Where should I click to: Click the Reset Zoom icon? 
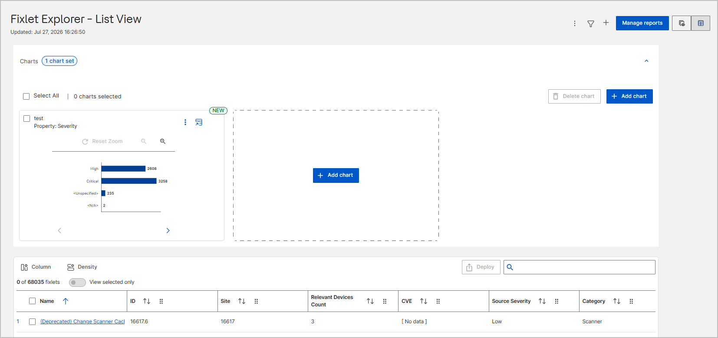coord(85,142)
